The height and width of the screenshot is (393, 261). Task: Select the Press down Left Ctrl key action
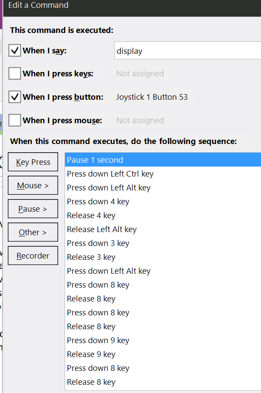click(163, 174)
